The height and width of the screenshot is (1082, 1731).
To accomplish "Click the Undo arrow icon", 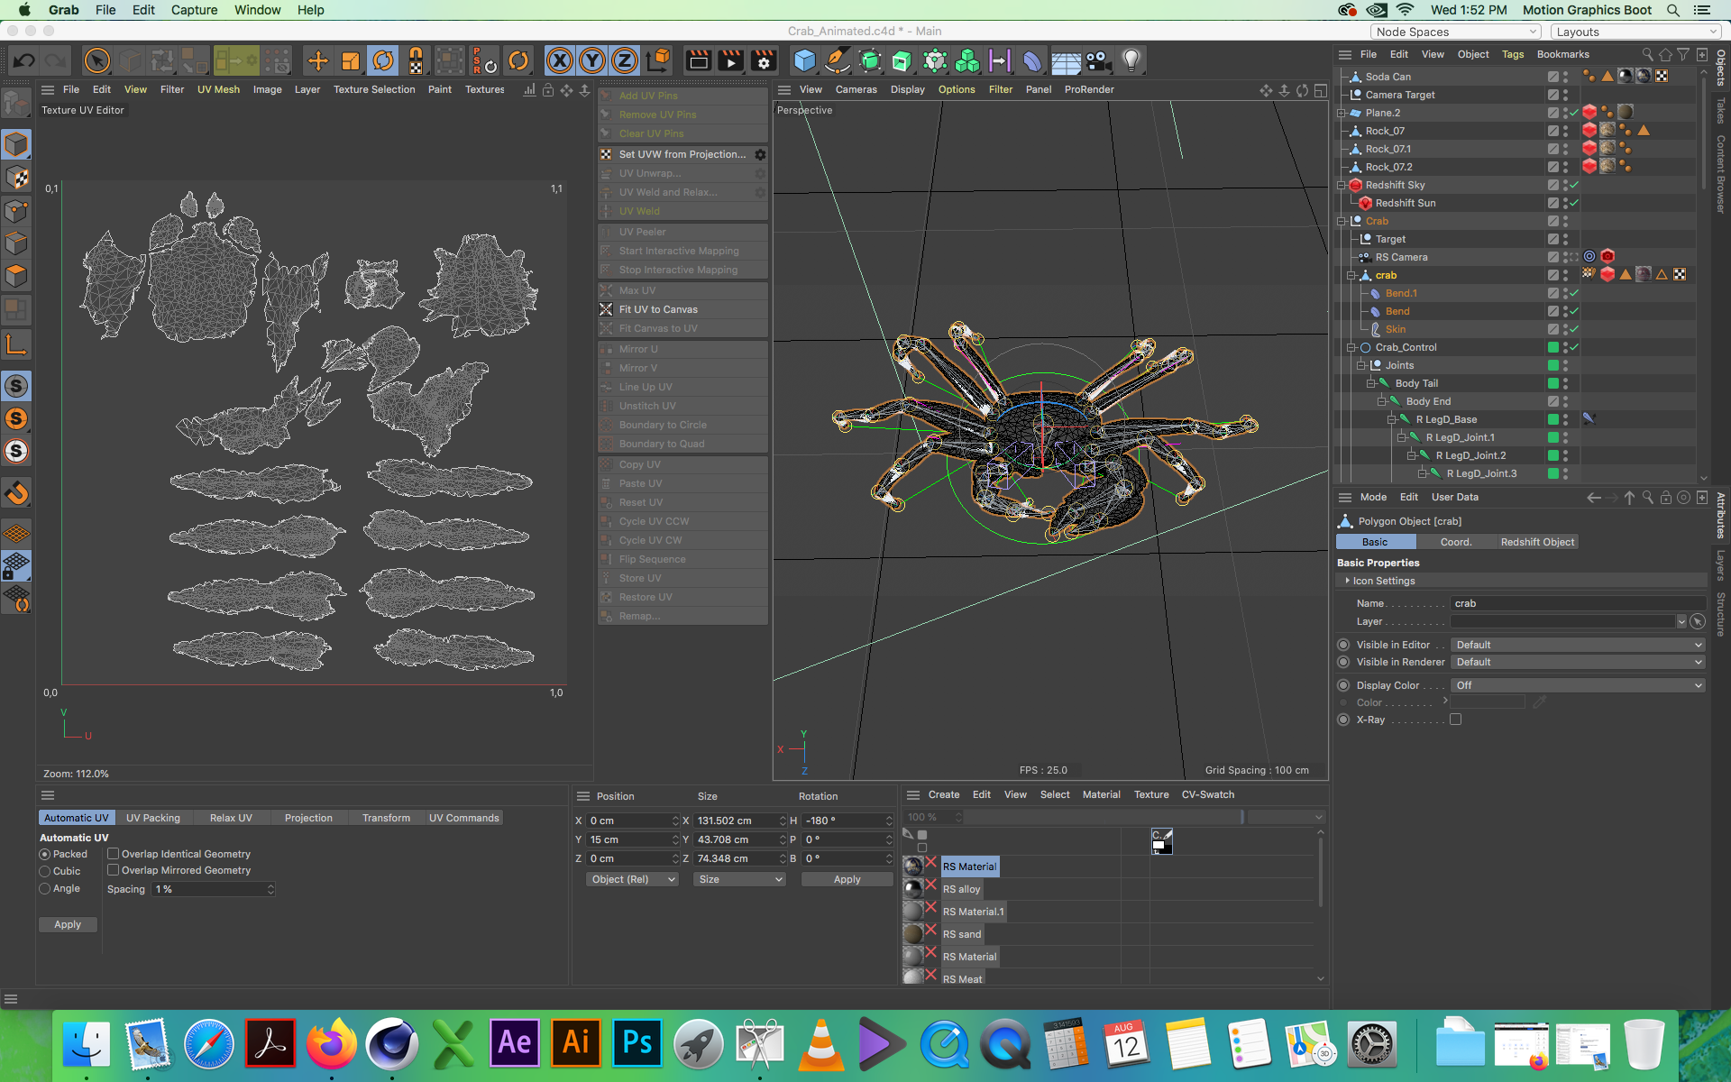I will click(x=24, y=61).
